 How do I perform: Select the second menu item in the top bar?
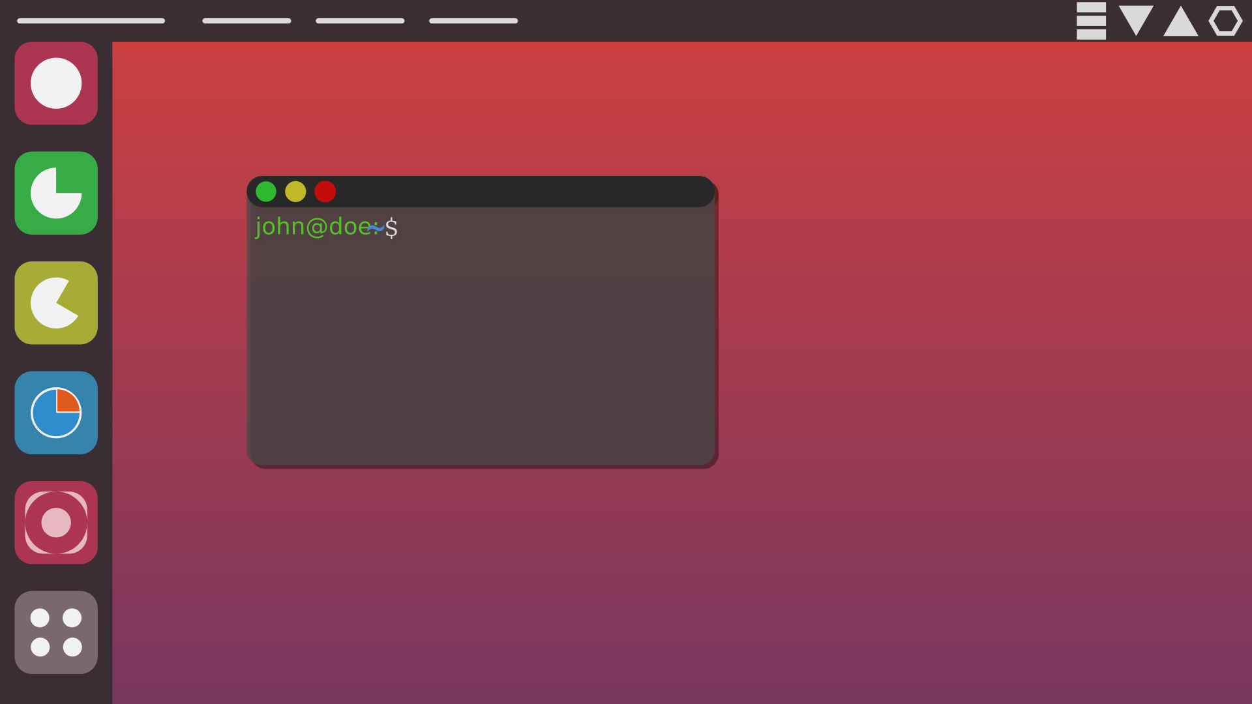246,21
